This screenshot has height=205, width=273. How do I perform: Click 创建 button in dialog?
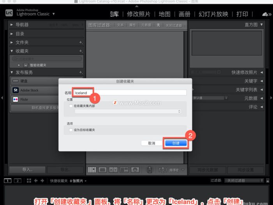pyautogui.click(x=176, y=143)
